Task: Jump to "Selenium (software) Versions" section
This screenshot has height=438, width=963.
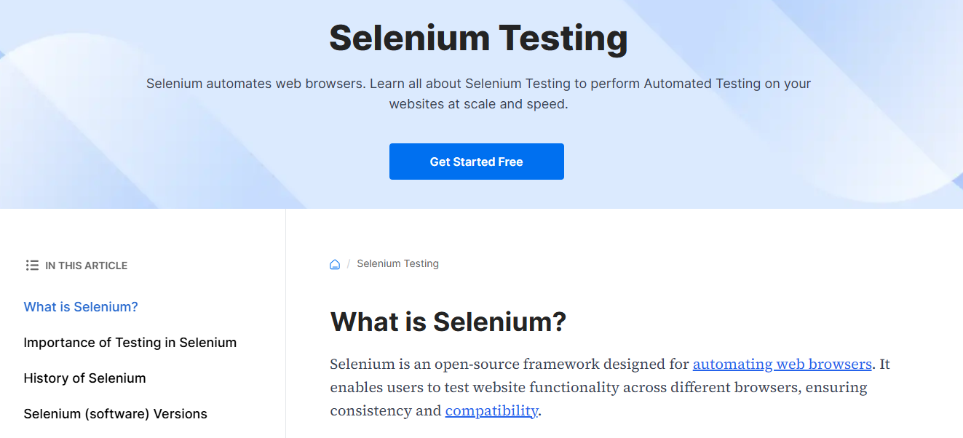Action: coord(115,413)
